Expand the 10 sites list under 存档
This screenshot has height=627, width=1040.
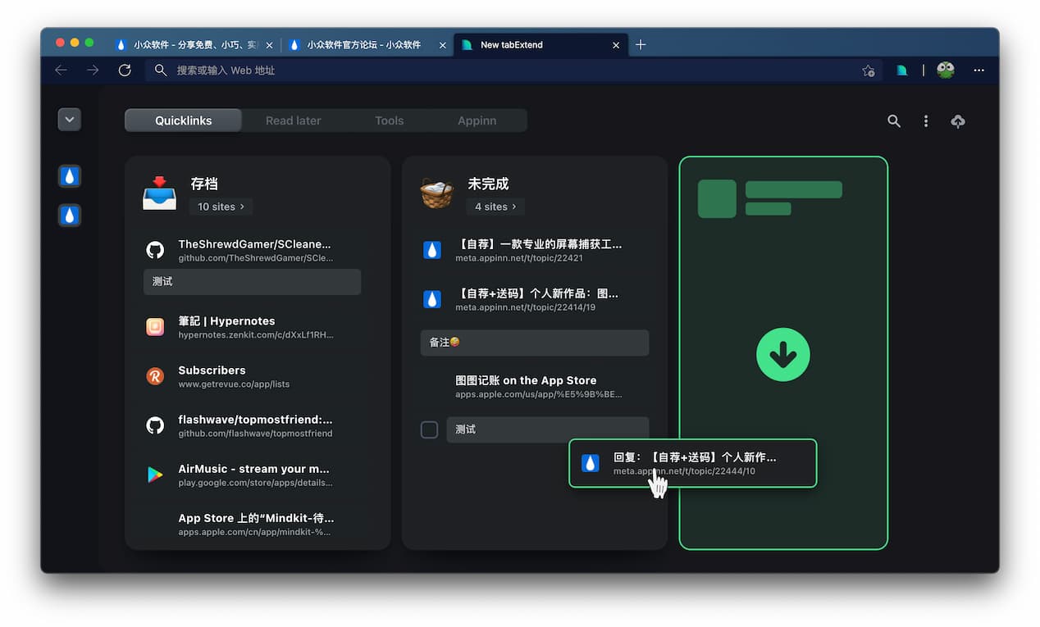coord(220,207)
